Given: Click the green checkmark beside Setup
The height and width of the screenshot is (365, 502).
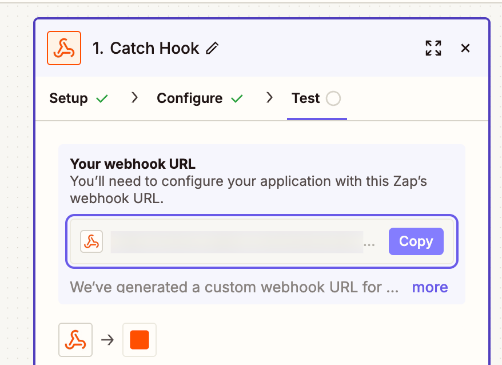Looking at the screenshot, I should [x=102, y=99].
